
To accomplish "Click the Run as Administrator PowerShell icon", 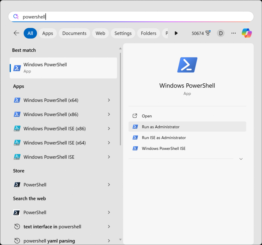I will [x=135, y=127].
